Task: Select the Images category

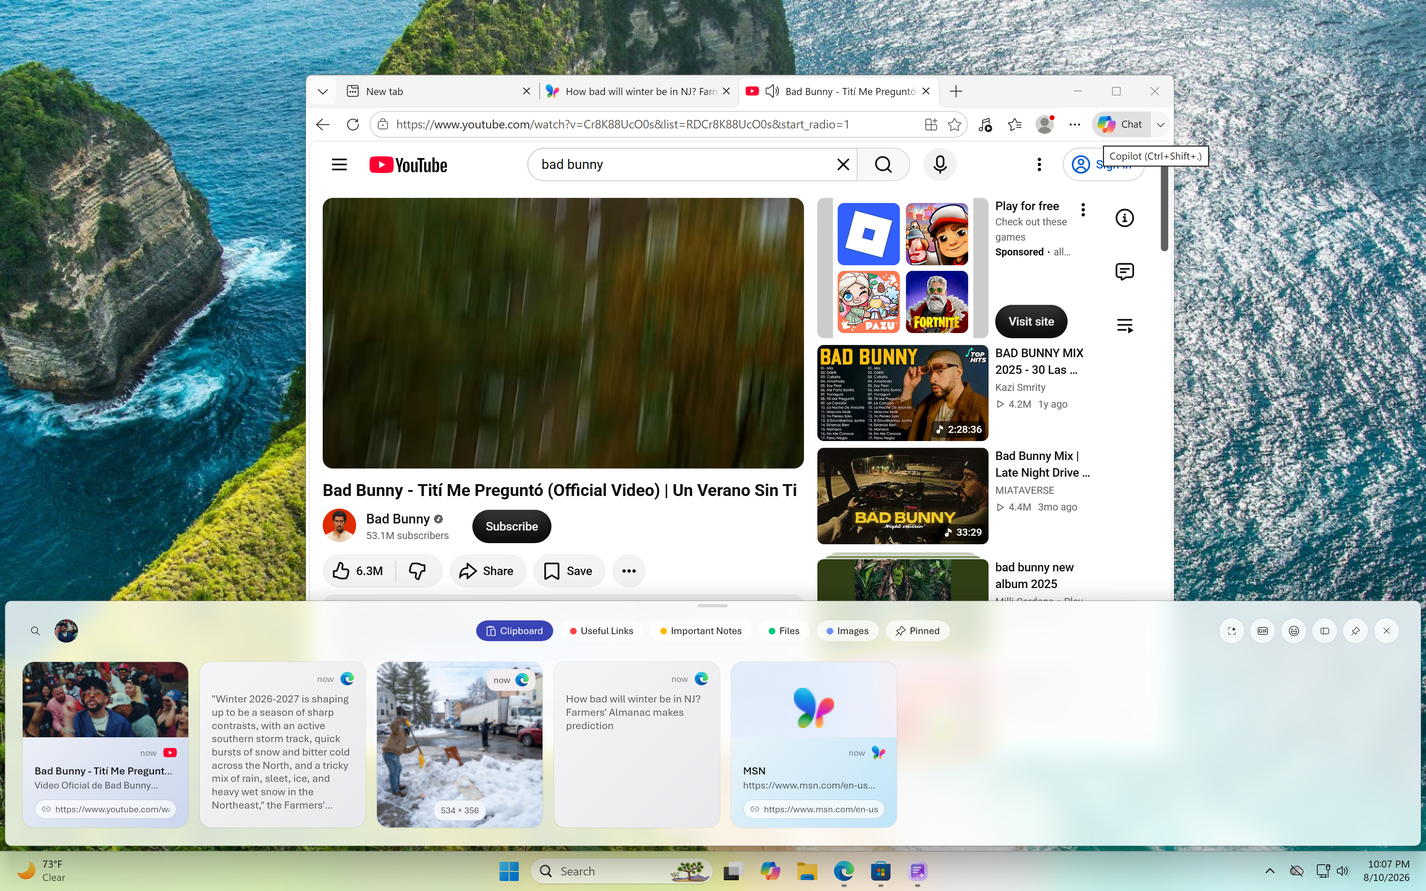Action: [x=847, y=631]
